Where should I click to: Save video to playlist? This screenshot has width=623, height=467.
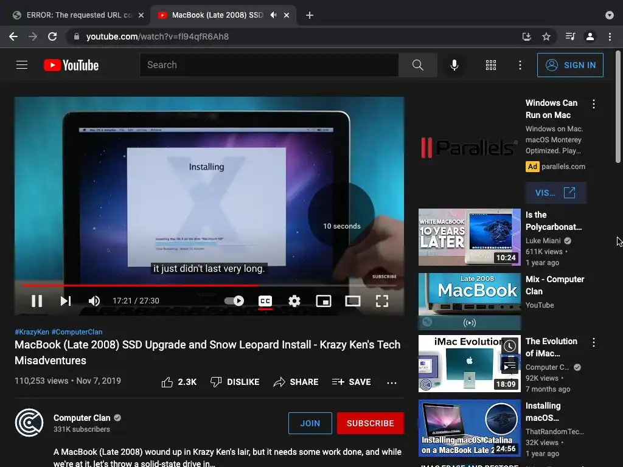351,382
